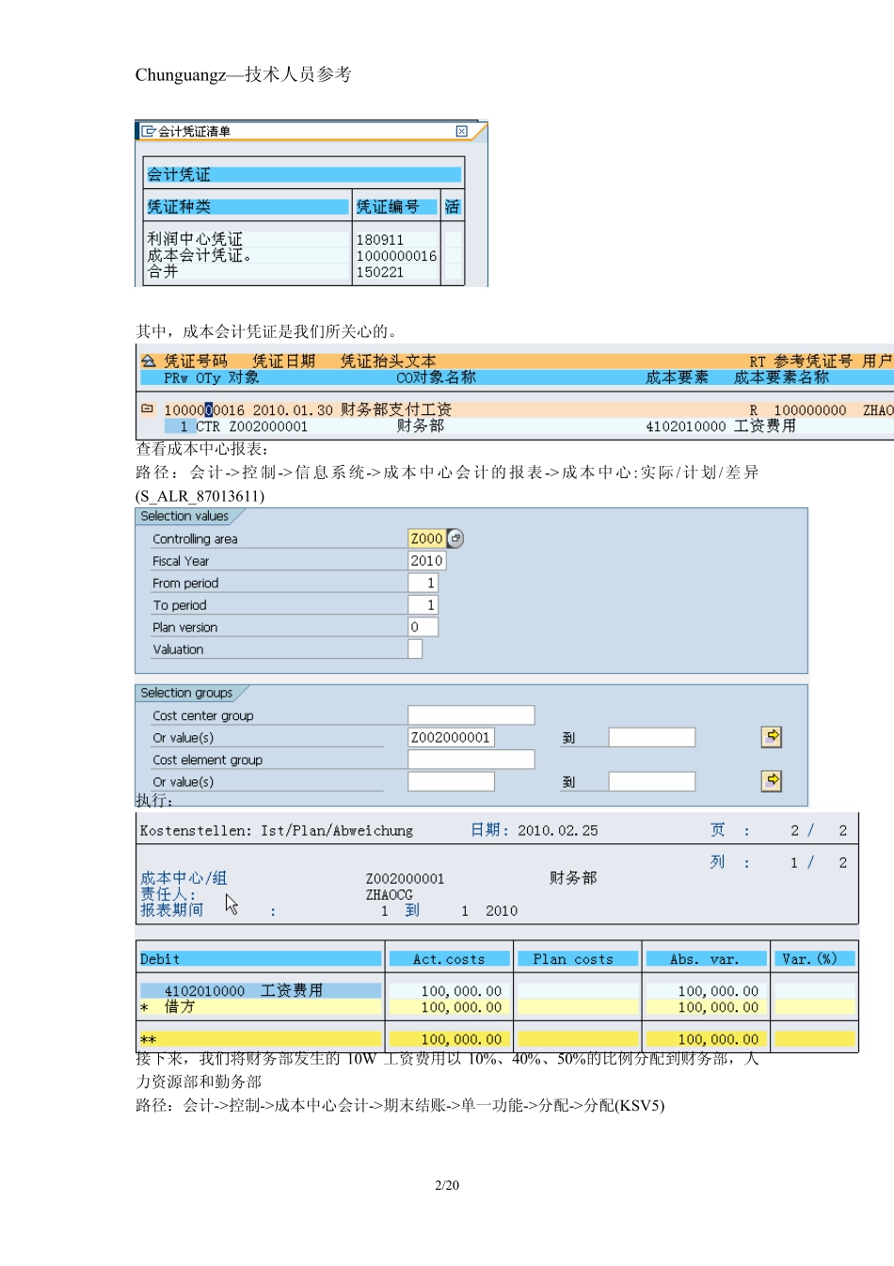
Task: Click the 会计凭证清单 dialog title icon
Action: click(x=148, y=131)
